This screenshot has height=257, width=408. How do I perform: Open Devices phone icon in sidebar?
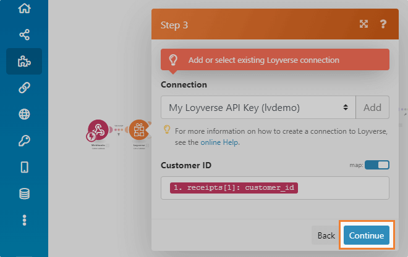click(x=24, y=167)
